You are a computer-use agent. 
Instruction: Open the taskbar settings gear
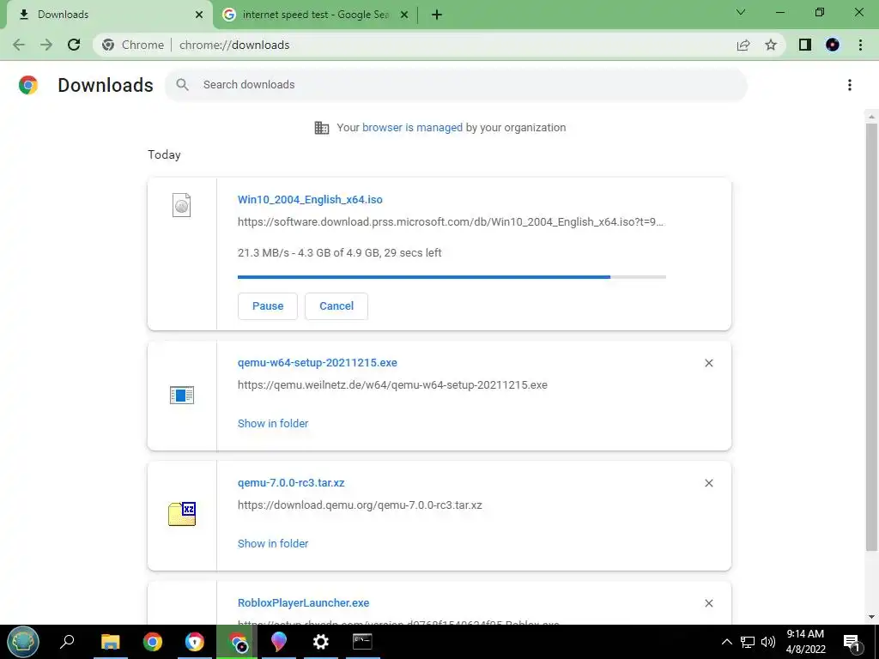tap(321, 642)
